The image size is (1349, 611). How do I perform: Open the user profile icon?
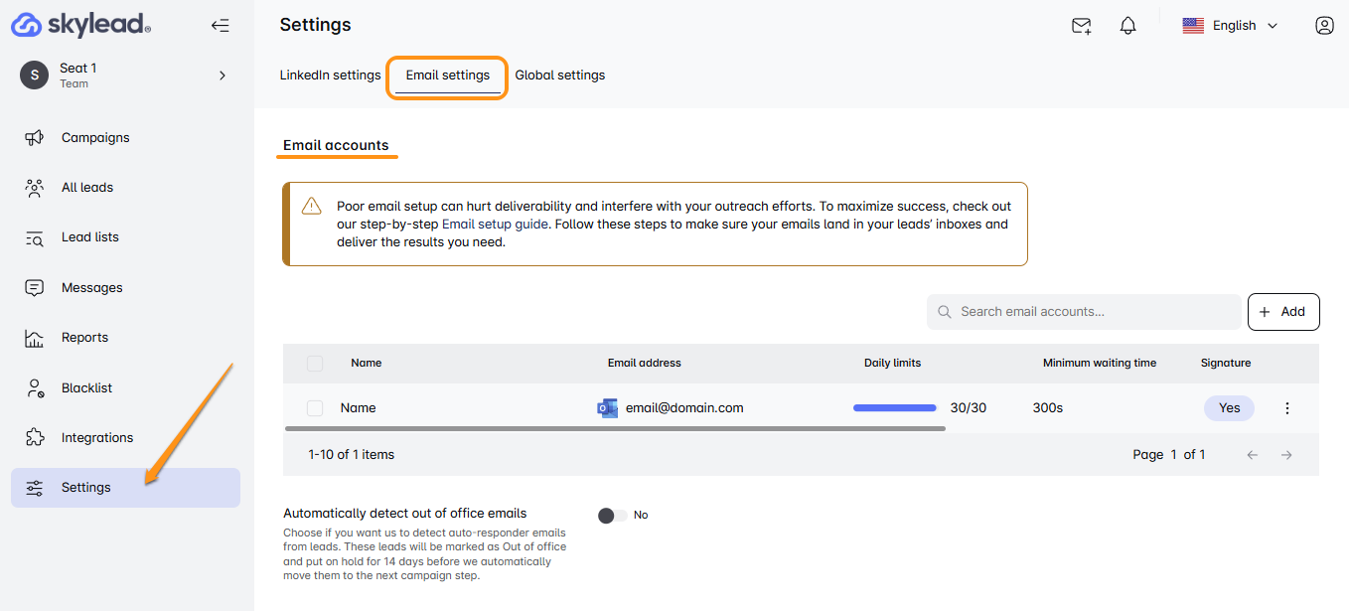[1323, 26]
